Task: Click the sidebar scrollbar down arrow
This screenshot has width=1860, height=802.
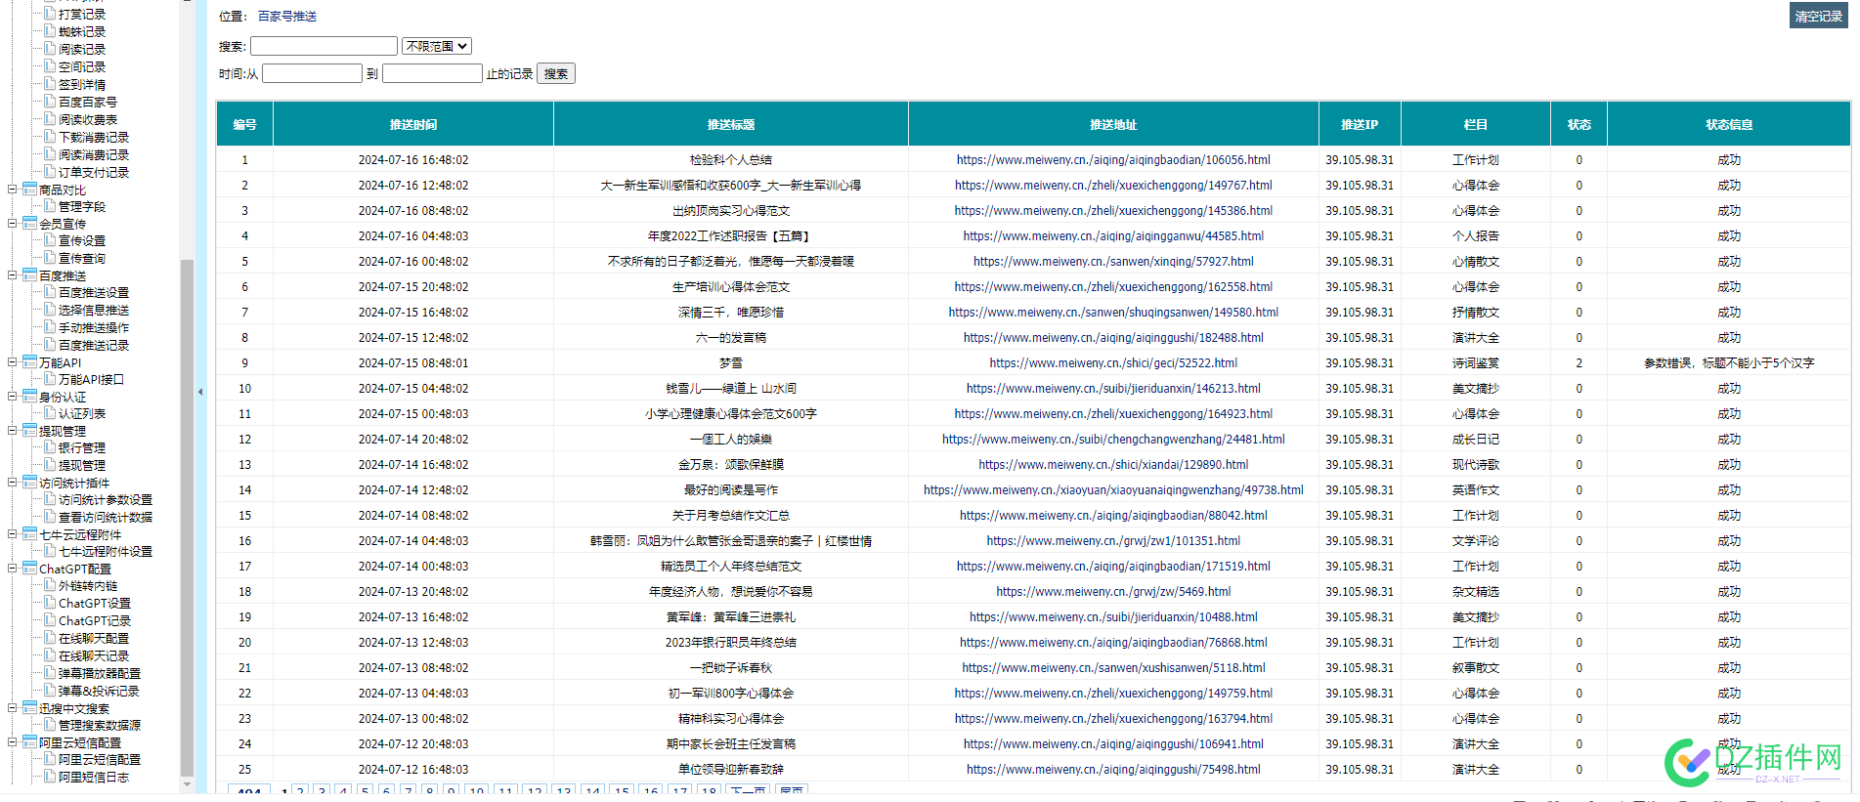Action: pos(187,784)
